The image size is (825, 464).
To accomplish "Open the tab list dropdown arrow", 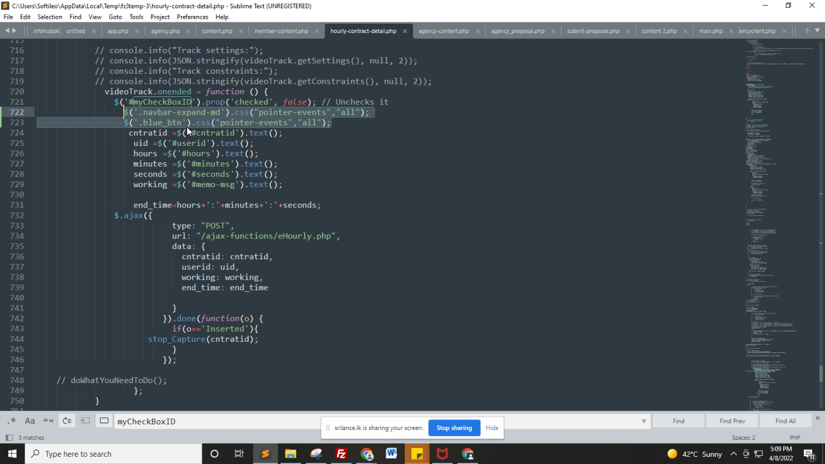I will [x=817, y=31].
